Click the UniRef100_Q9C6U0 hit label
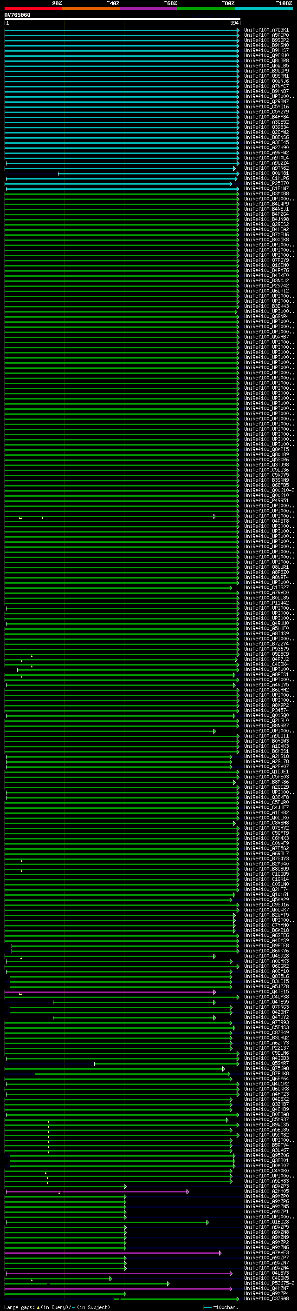 coord(266,55)
